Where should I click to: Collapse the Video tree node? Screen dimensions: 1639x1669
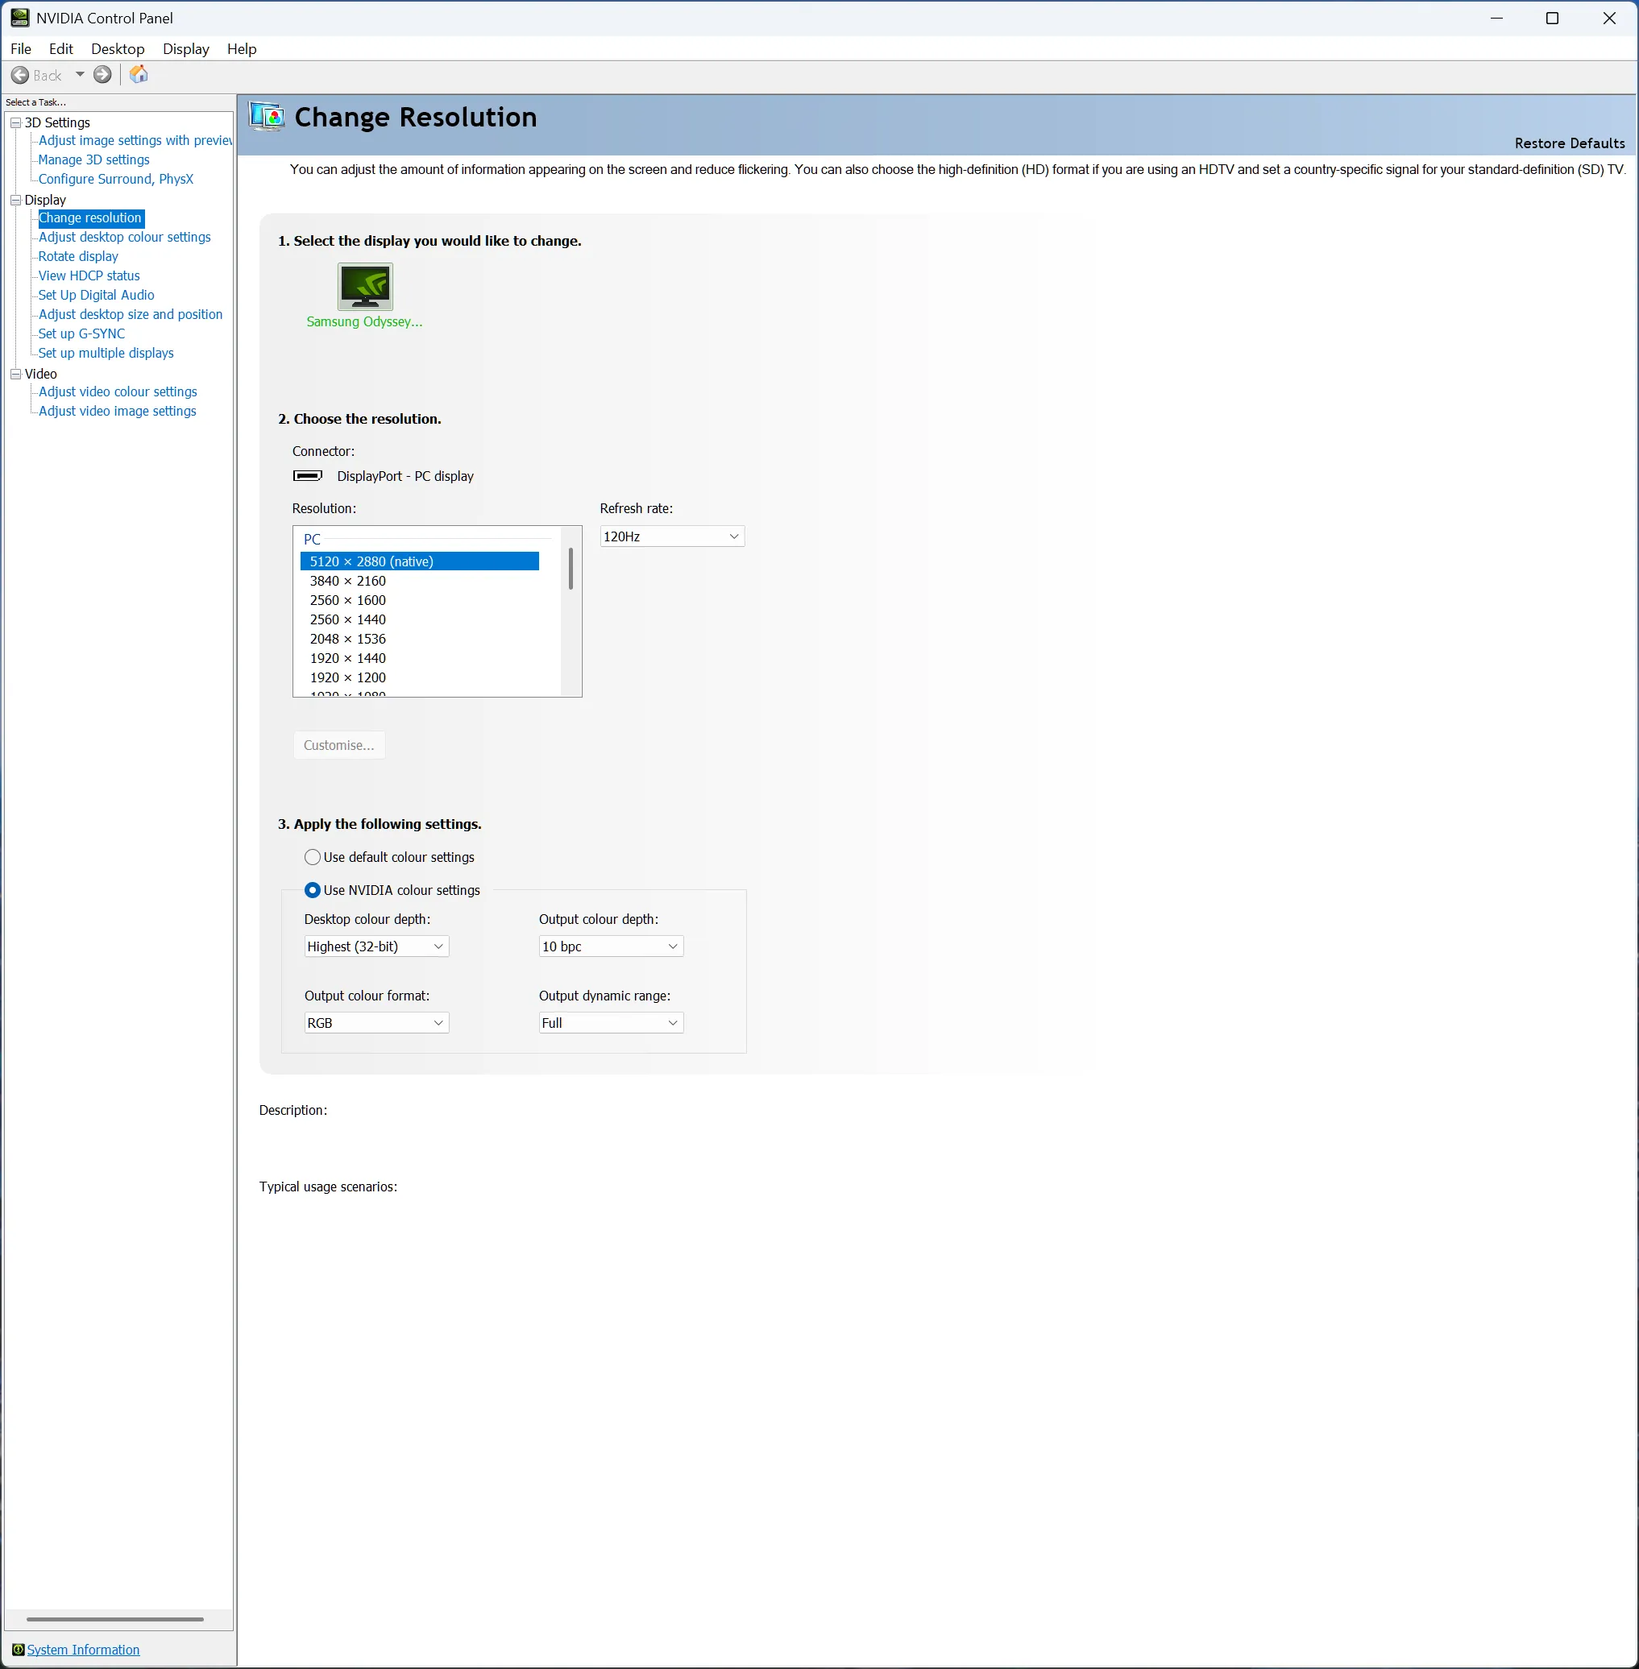pos(15,375)
